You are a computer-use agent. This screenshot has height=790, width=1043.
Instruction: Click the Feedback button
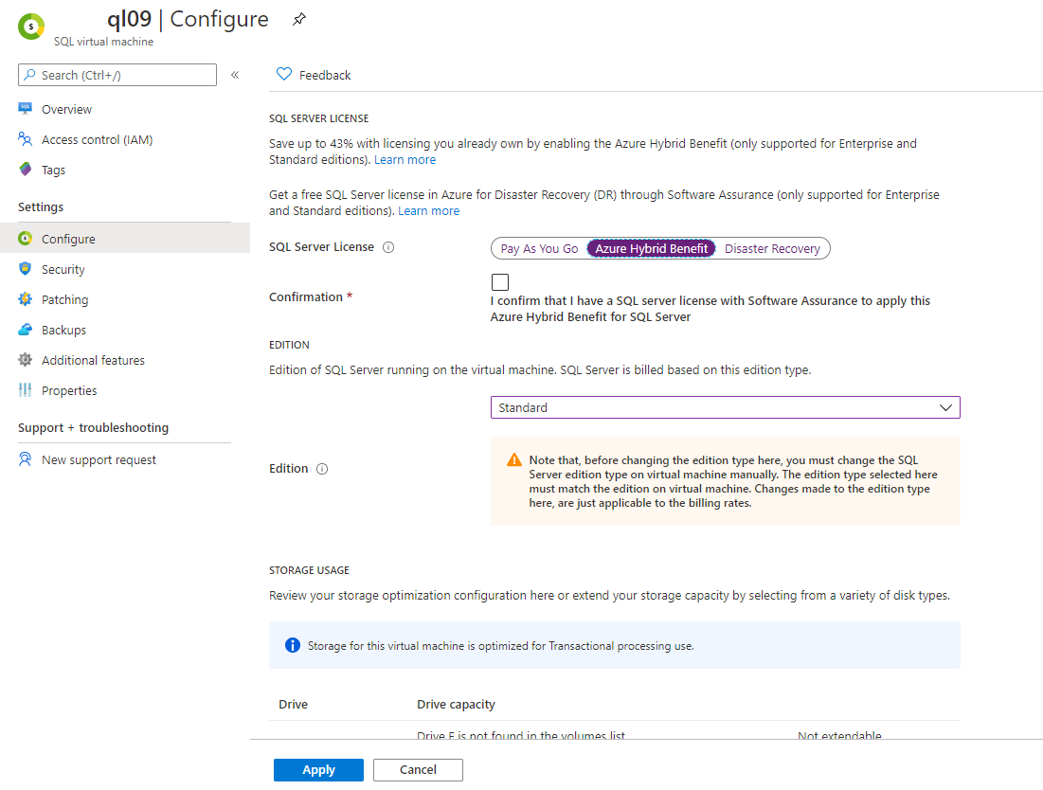tap(314, 75)
